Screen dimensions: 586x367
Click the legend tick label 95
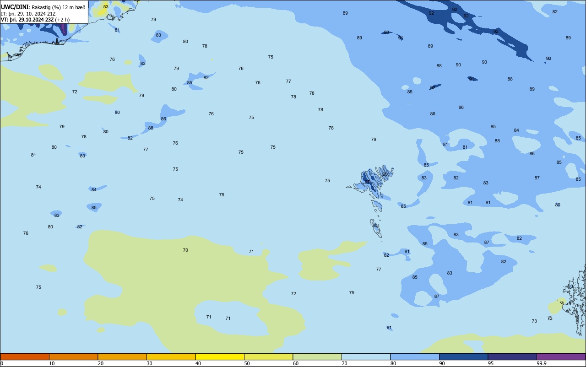(491, 363)
